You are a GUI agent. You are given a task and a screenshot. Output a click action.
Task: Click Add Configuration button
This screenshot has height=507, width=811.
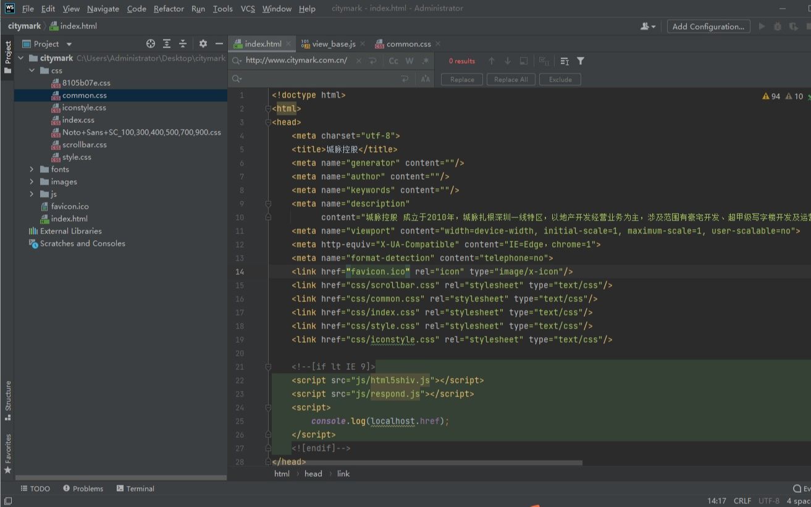point(708,27)
